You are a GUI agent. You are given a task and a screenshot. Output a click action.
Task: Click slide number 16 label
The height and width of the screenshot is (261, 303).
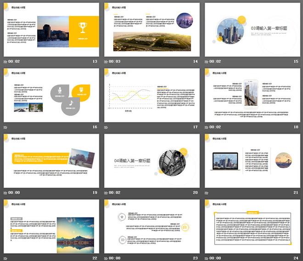click(x=95, y=127)
